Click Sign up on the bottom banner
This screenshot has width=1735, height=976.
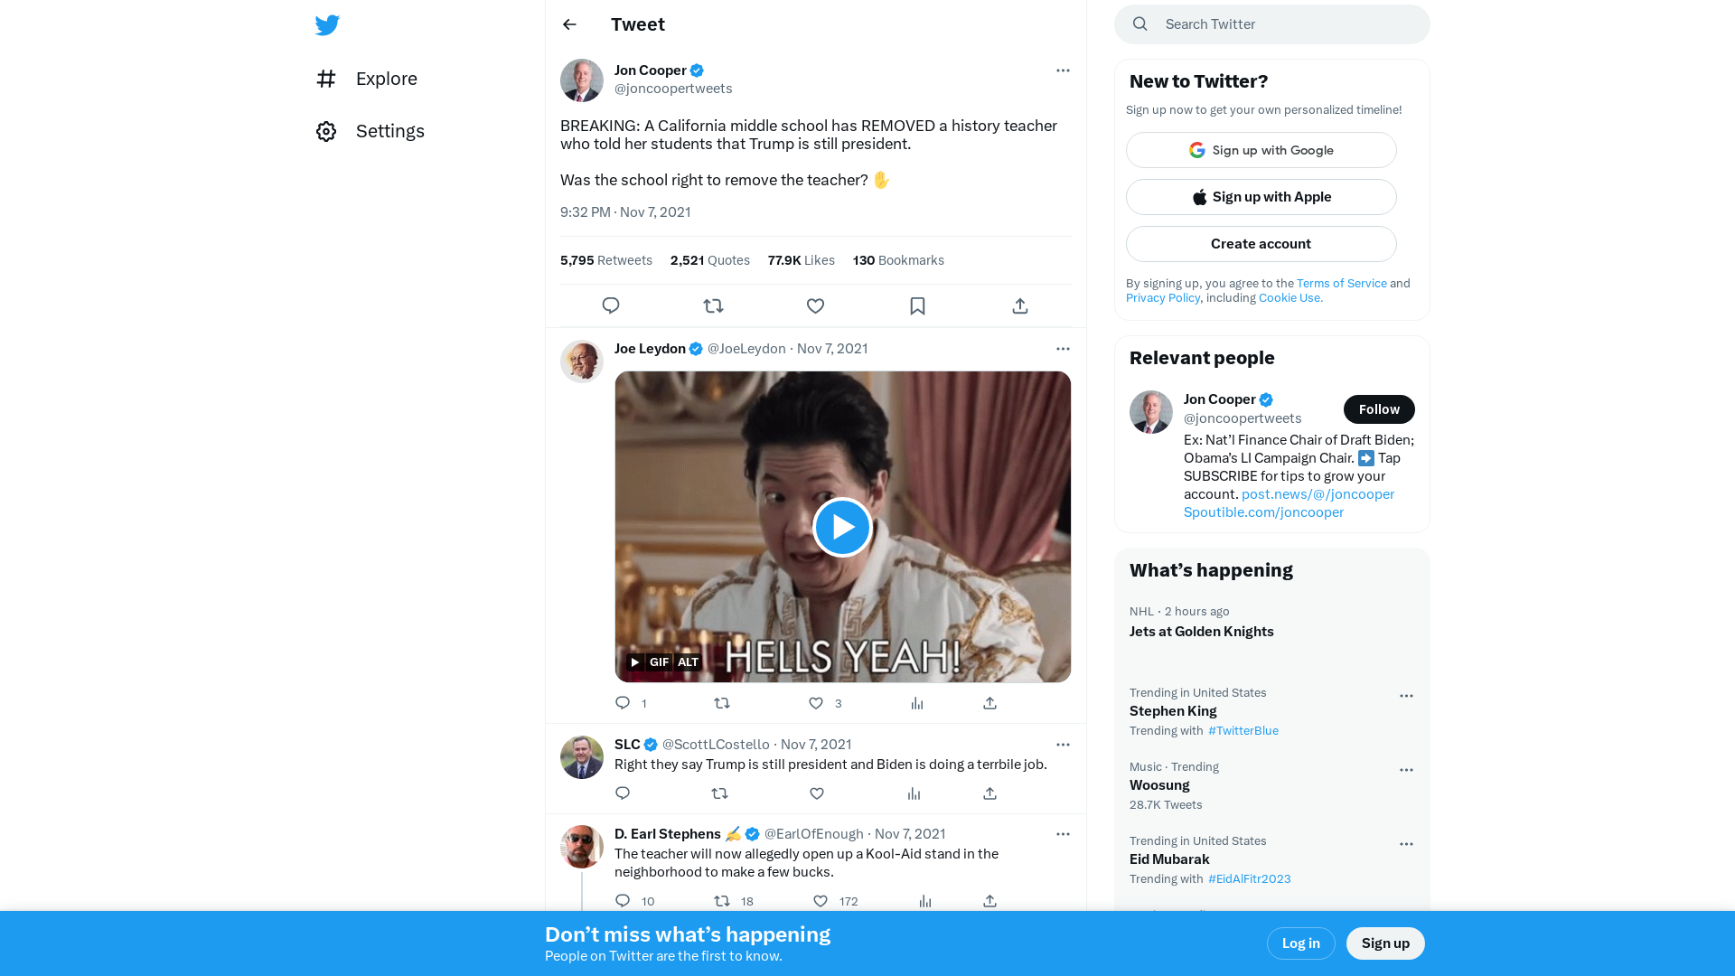pos(1385,943)
